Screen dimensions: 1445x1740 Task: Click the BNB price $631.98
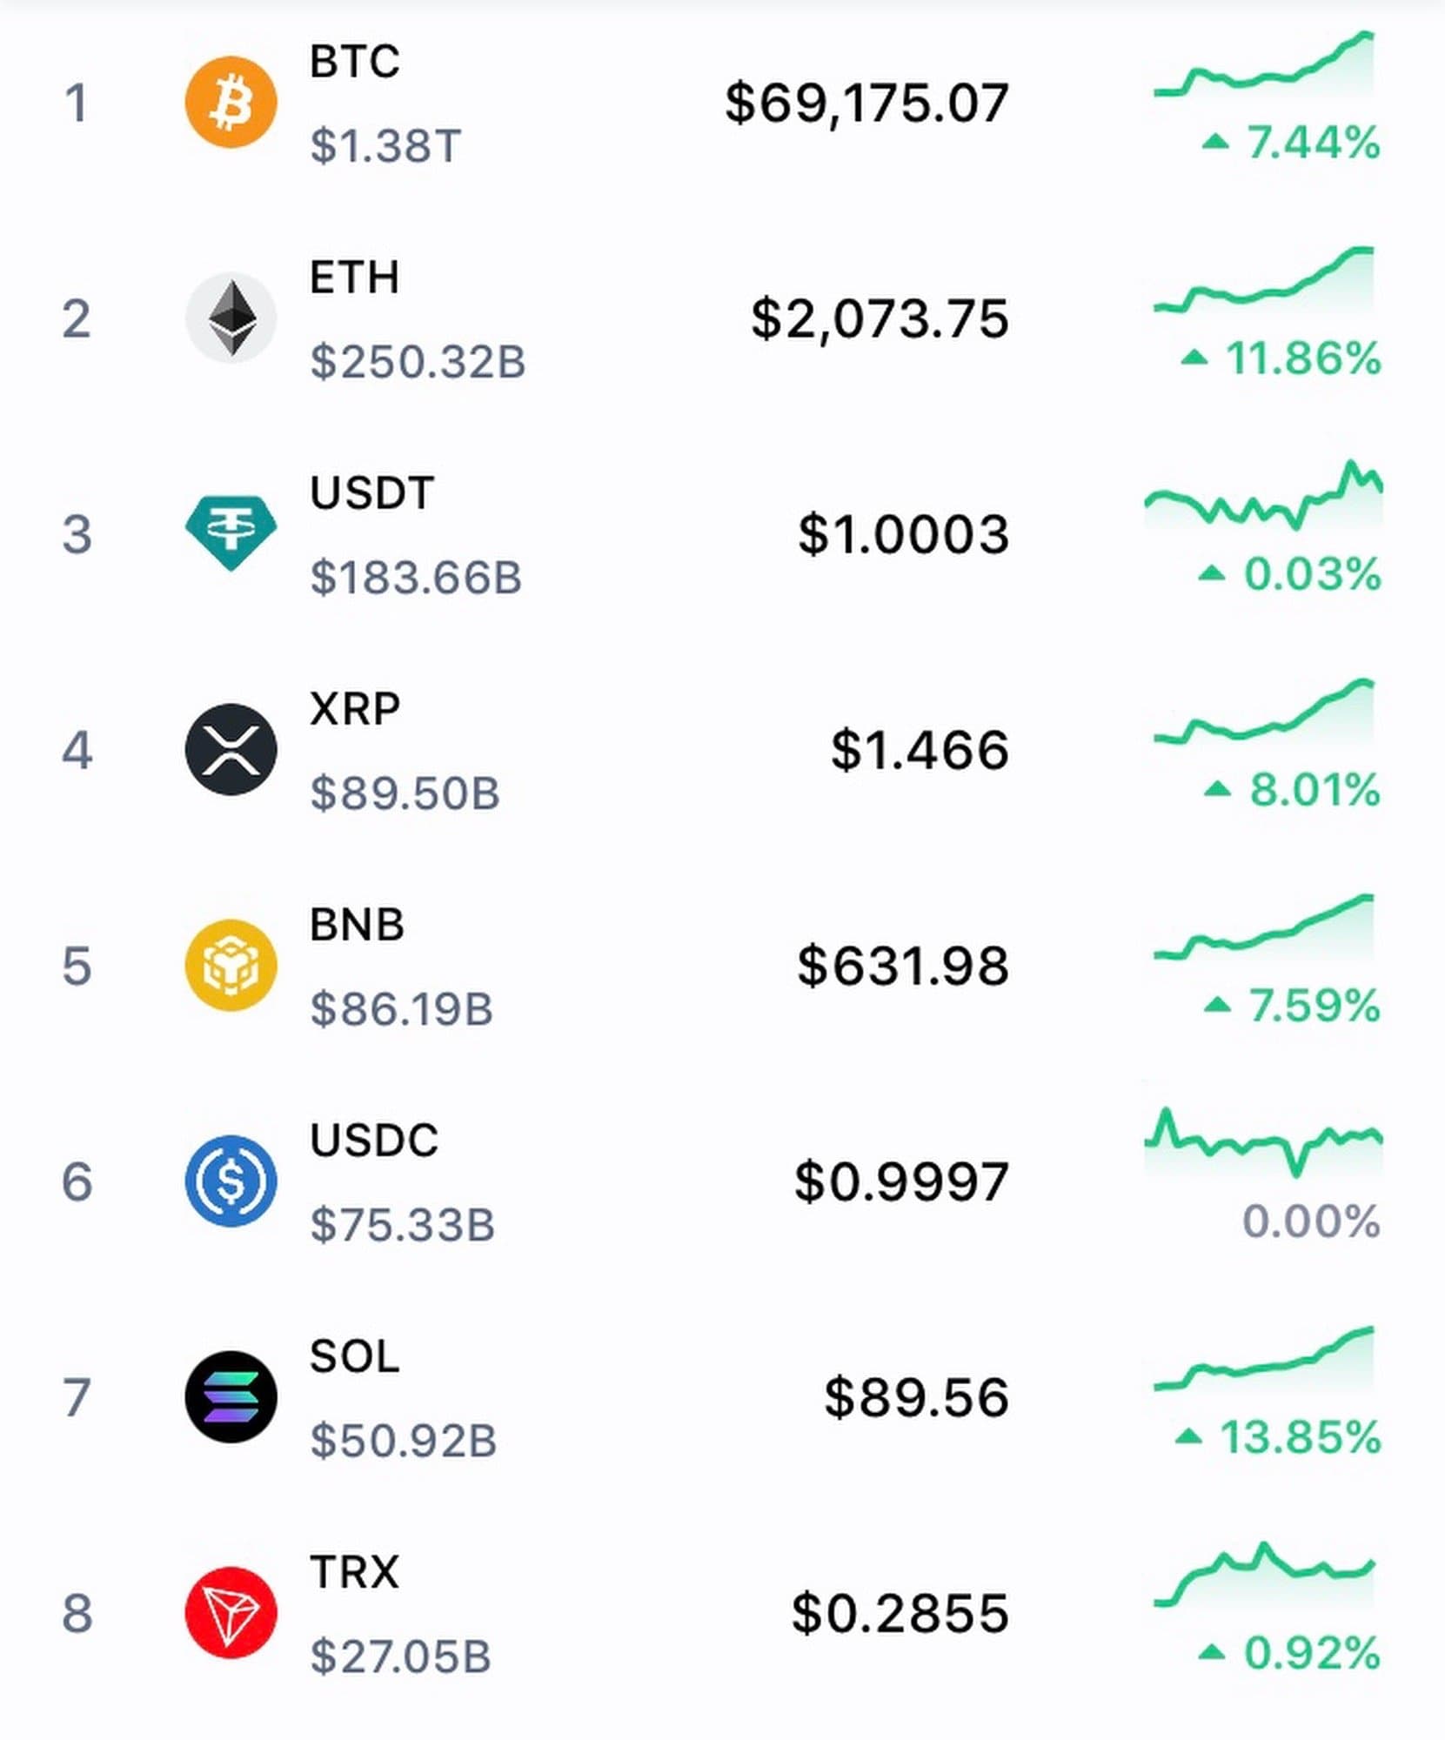pyautogui.click(x=903, y=966)
